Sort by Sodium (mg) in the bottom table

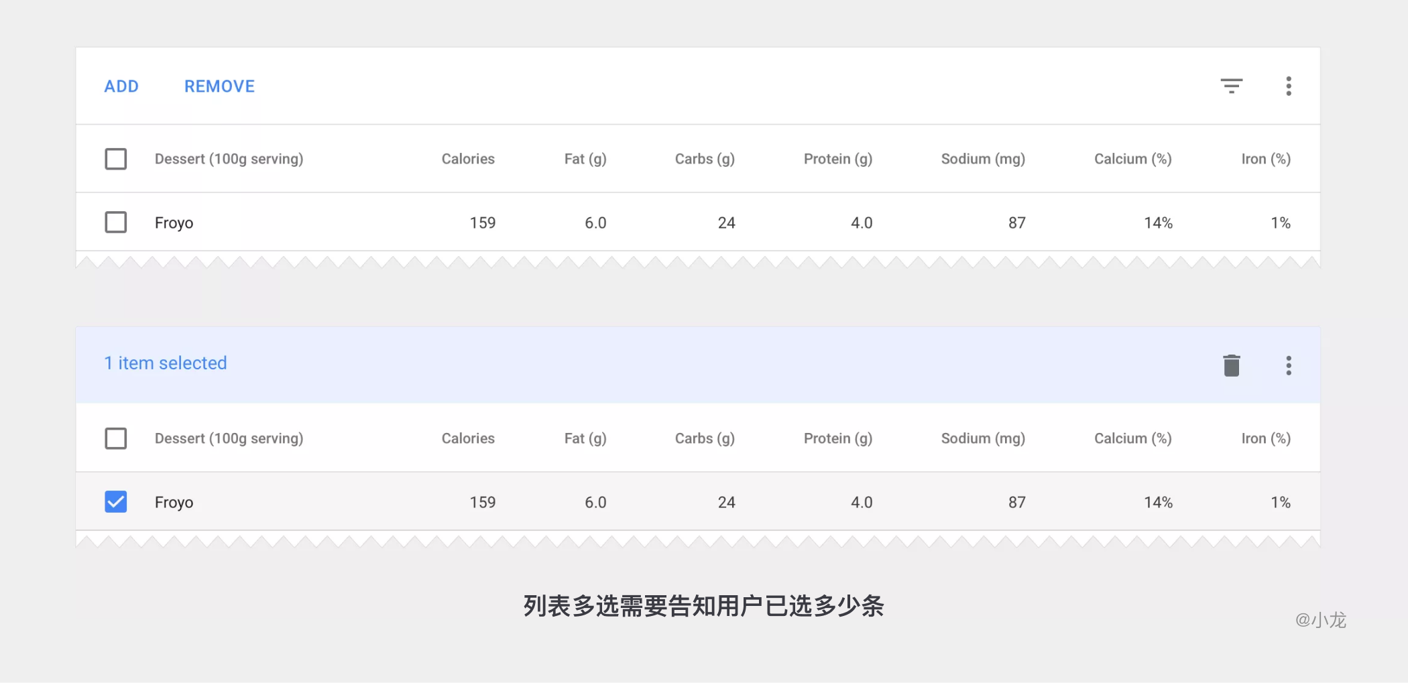(x=982, y=438)
